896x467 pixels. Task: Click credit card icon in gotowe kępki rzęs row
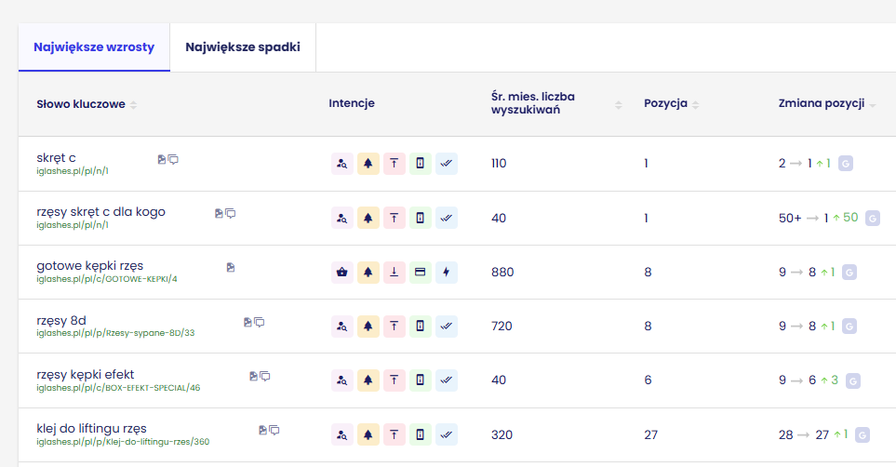point(421,273)
